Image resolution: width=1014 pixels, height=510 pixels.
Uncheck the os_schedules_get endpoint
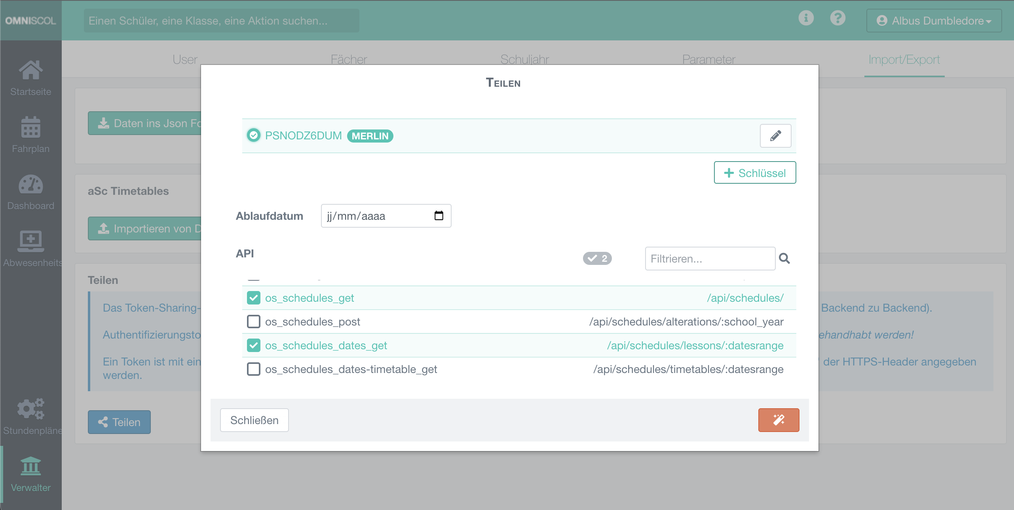tap(254, 298)
